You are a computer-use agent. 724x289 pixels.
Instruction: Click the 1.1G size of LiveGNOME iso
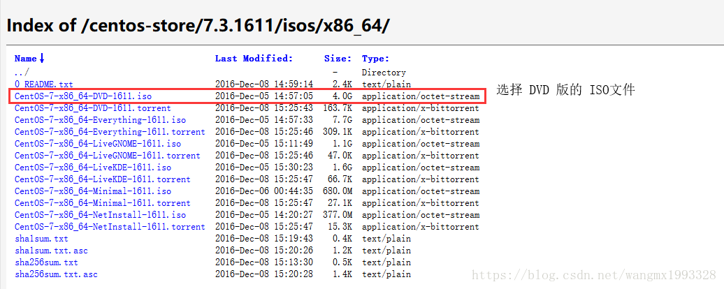coord(342,144)
